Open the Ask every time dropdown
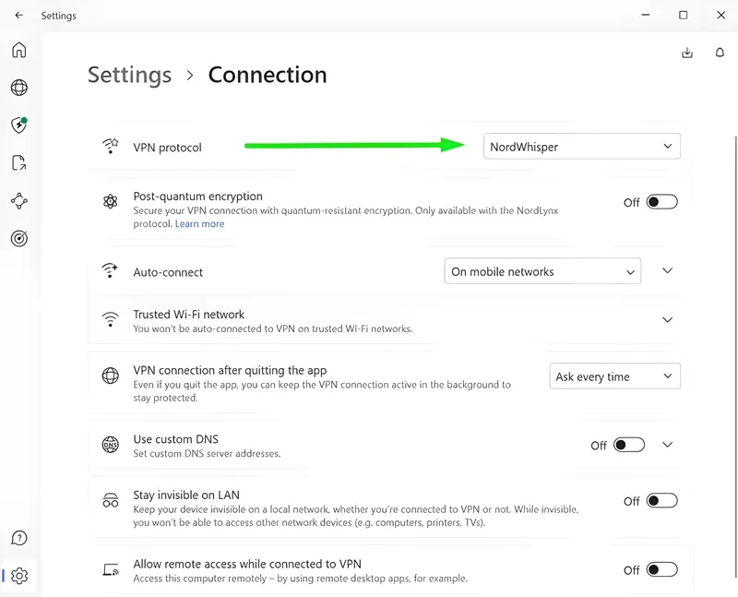738x597 pixels. [x=614, y=376]
